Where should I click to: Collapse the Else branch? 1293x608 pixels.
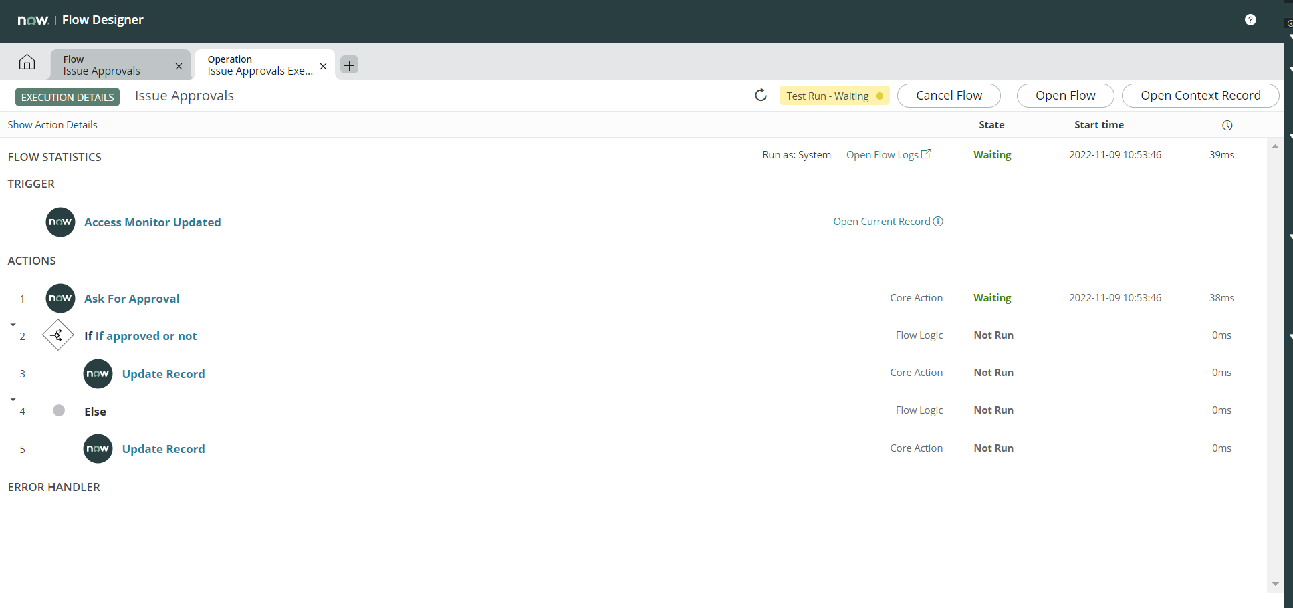pos(13,400)
